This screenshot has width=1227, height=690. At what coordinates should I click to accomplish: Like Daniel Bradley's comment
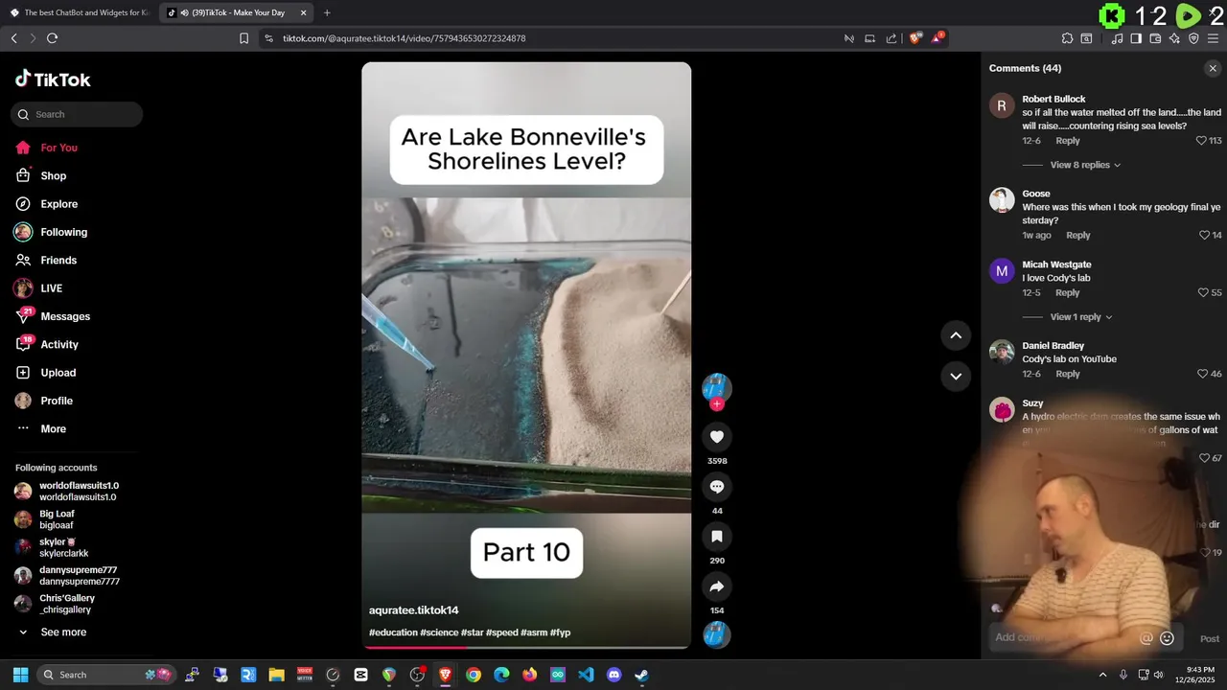coord(1203,374)
